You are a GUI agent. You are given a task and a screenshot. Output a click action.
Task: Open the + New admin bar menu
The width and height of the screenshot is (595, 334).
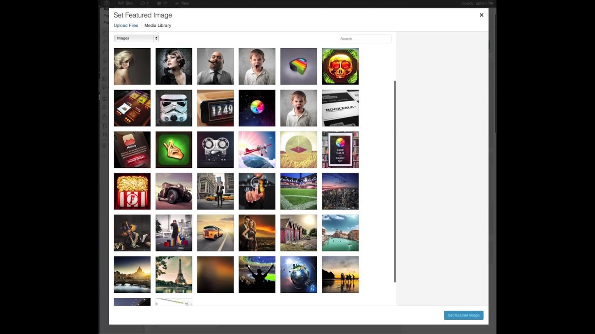click(182, 3)
